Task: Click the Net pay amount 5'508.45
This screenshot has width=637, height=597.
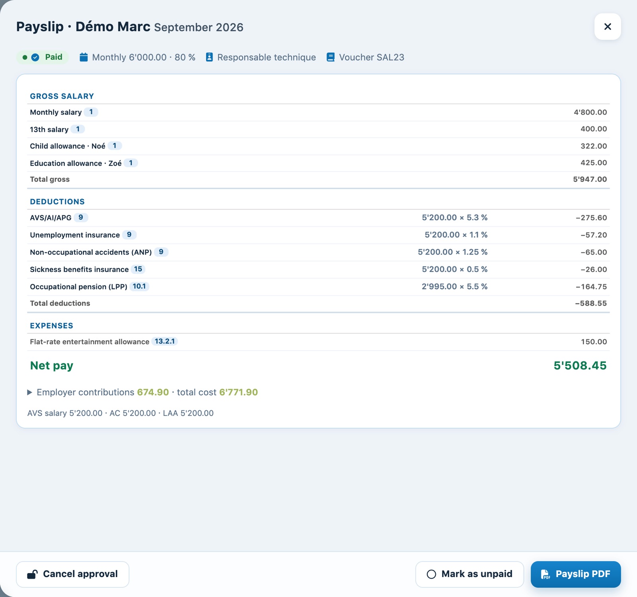Action: (x=580, y=366)
